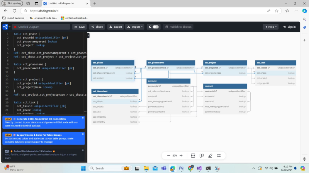The height and width of the screenshot is (173, 309).
Task: Click the Save button
Action: 79,27
